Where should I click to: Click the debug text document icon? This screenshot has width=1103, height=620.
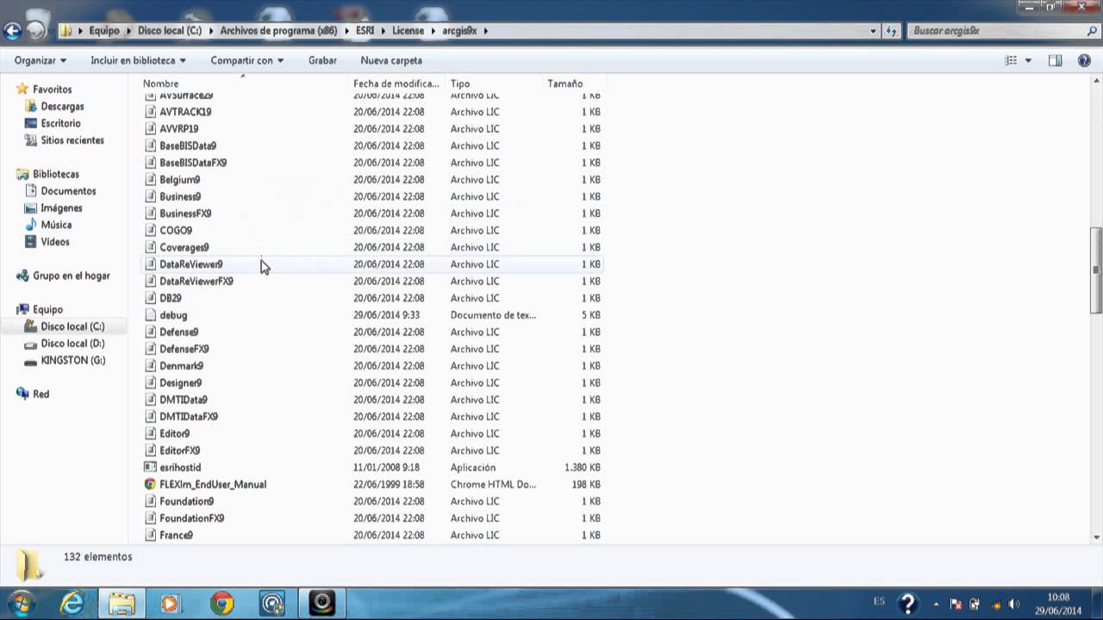coord(150,315)
